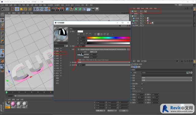Toggle the X axis lock

point(36,9)
